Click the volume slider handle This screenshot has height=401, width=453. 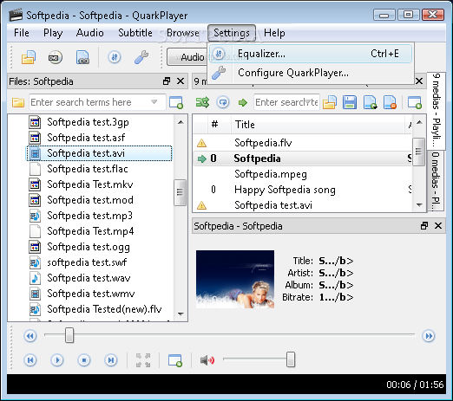[x=291, y=359]
